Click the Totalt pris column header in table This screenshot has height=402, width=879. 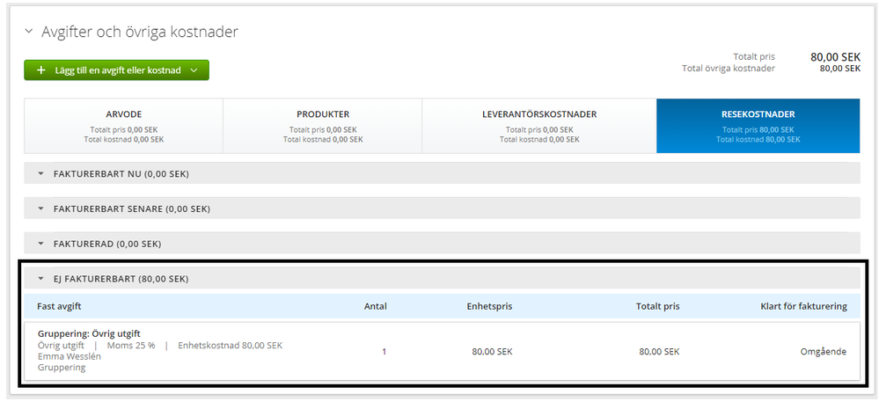657,307
